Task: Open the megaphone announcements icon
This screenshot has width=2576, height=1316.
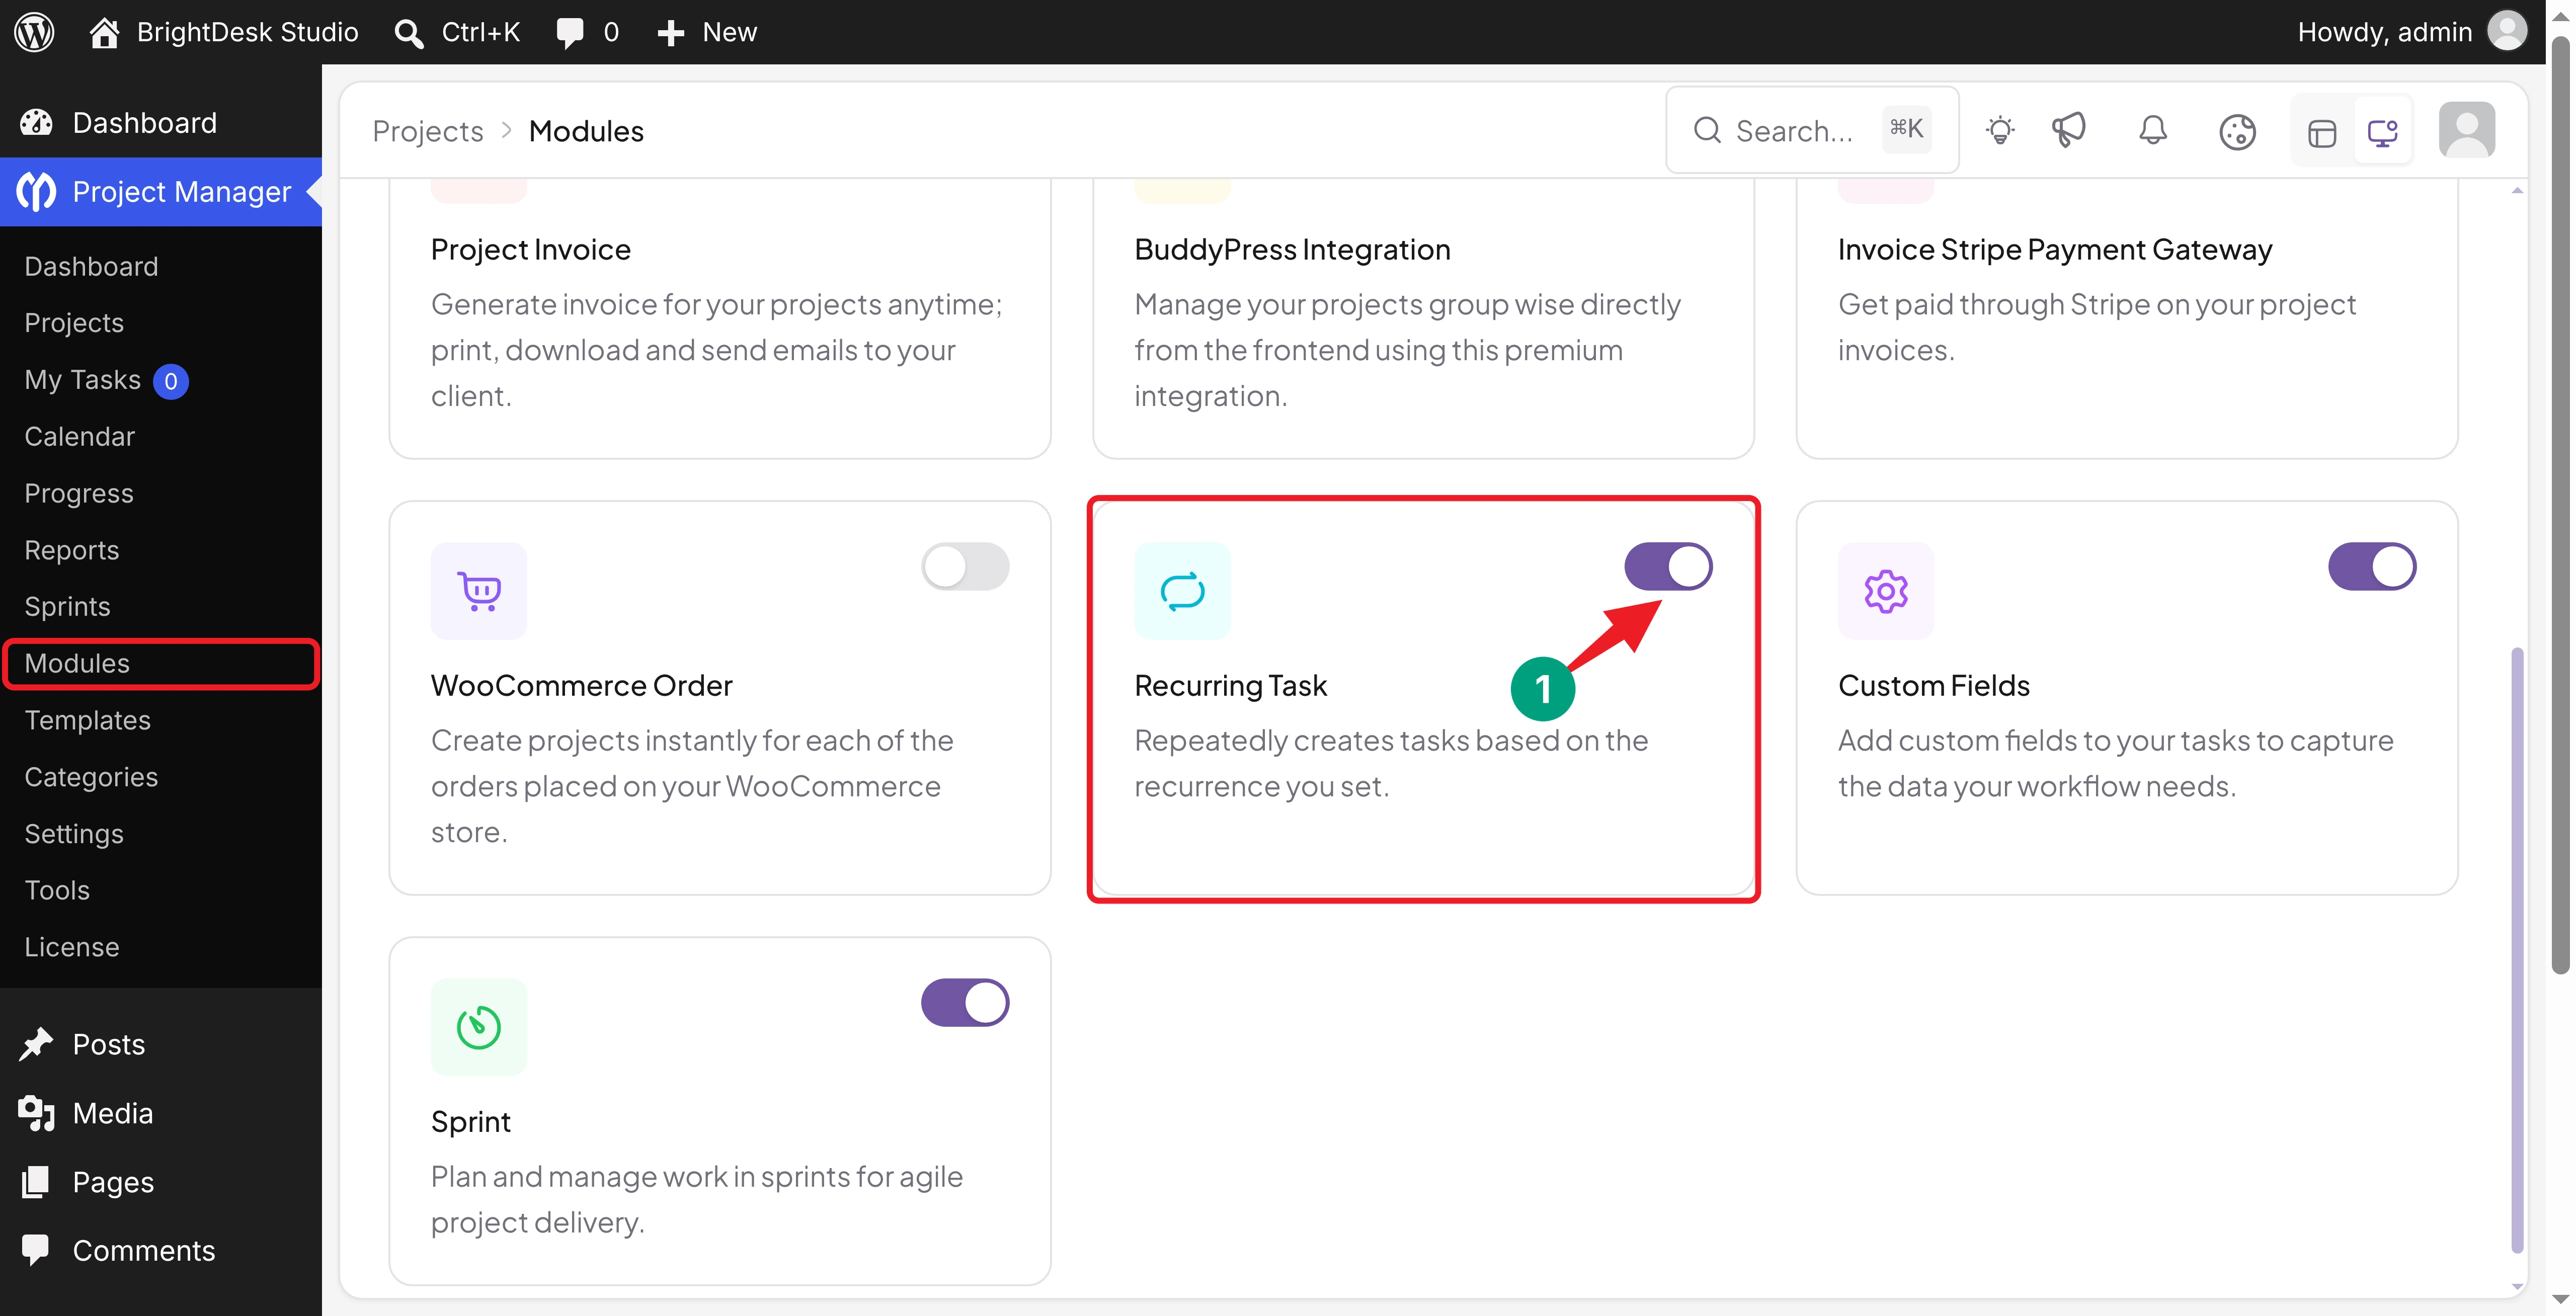Action: pos(2069,131)
